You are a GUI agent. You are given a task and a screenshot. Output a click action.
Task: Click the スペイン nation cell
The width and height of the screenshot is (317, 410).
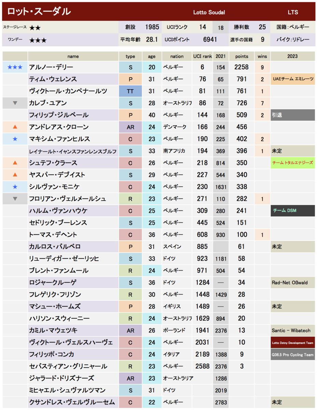tap(177, 247)
